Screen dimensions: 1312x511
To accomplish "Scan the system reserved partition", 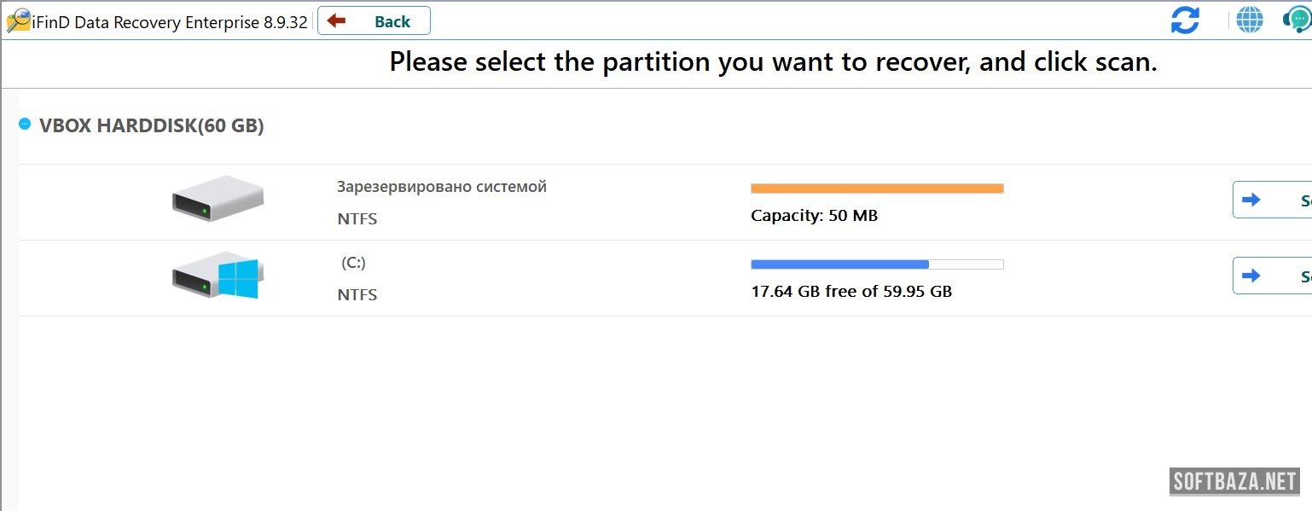I will [x=1273, y=200].
